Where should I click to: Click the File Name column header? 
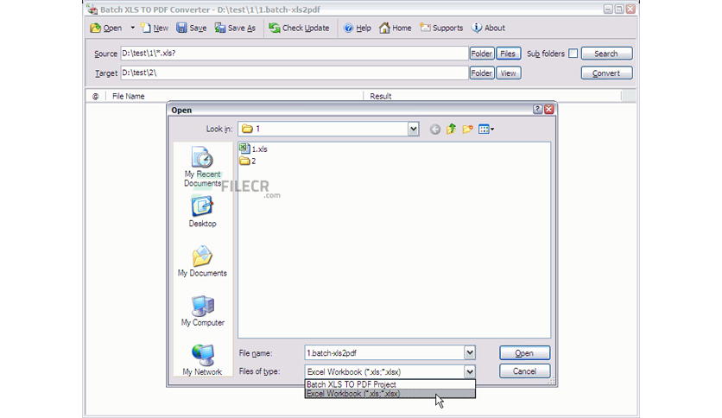[x=234, y=96]
